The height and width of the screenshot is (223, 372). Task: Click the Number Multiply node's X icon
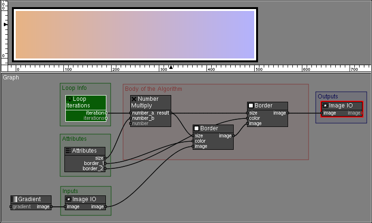[x=134, y=99]
